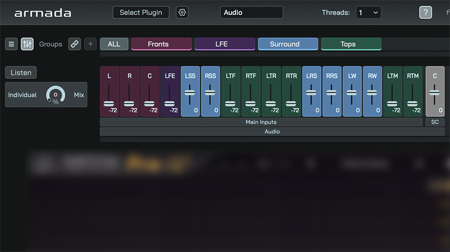This screenshot has height=252, width=450.
Task: Select the Fronts group tab
Action: [x=161, y=44]
